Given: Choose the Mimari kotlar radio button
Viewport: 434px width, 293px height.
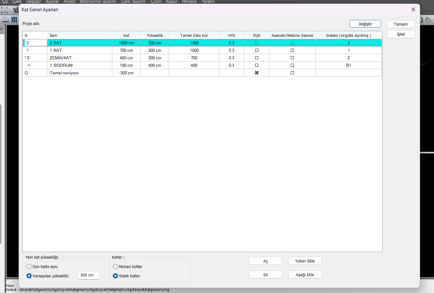Looking at the screenshot, I should pos(115,266).
